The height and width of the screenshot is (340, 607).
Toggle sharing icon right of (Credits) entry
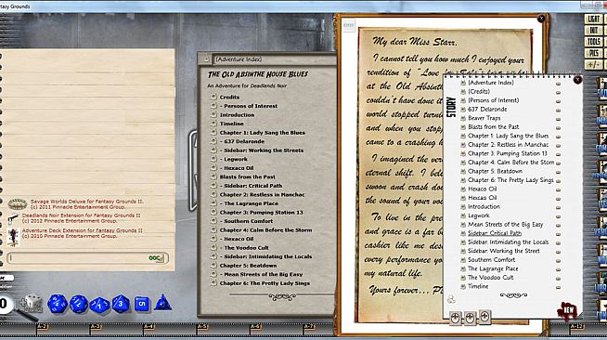(558, 92)
